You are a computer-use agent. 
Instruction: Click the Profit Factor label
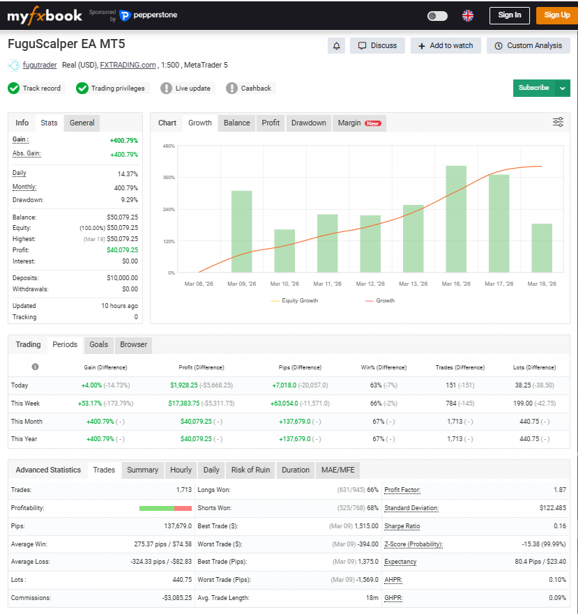click(402, 490)
